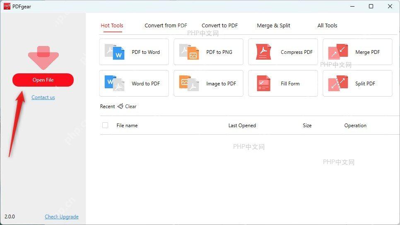Image resolution: width=400 pixels, height=225 pixels.
Task: Click the Merge PDF label
Action: (x=368, y=52)
